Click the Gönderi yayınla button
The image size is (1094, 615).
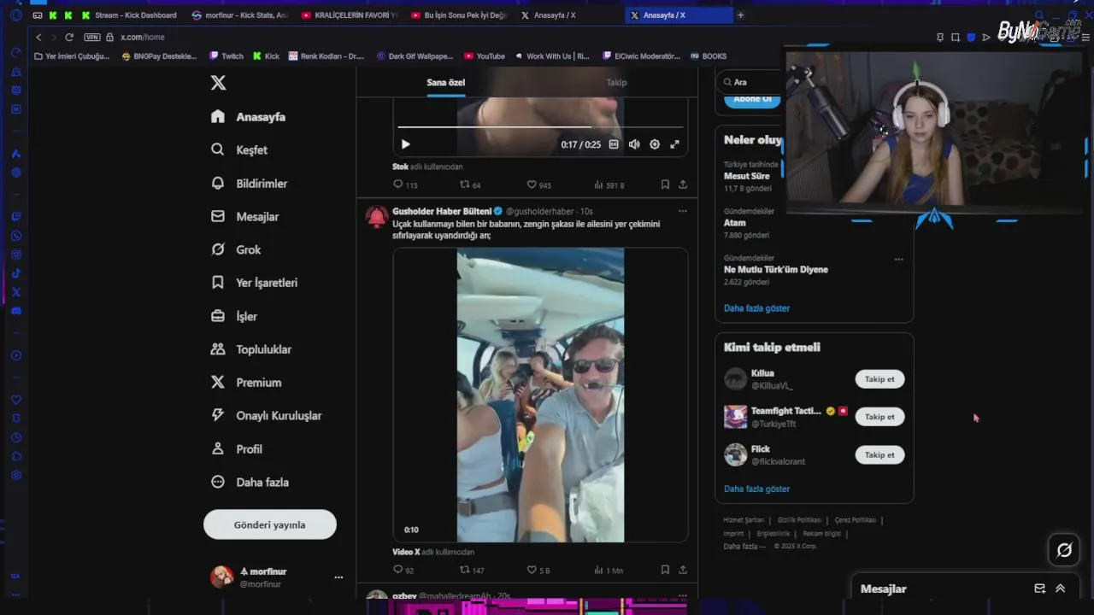pos(270,524)
